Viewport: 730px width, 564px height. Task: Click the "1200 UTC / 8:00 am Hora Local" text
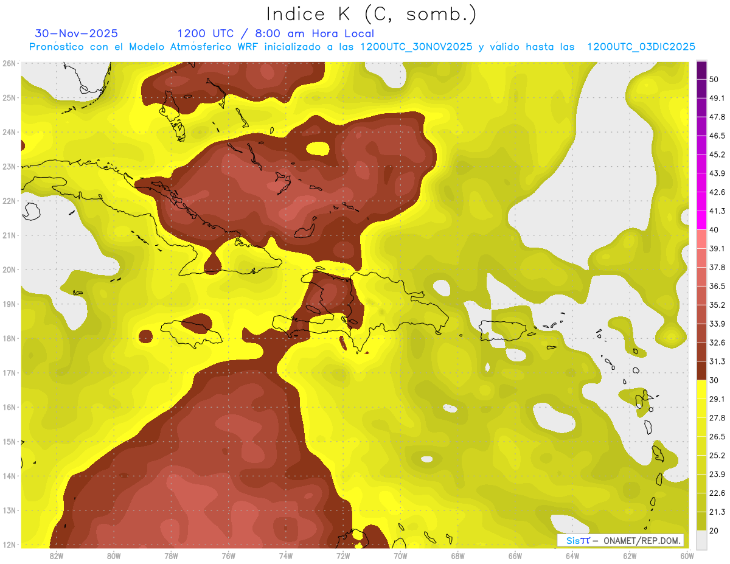[276, 33]
